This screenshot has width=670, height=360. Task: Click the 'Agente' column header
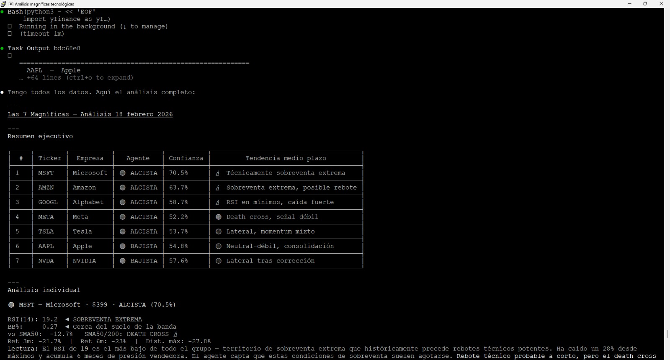pyautogui.click(x=138, y=158)
